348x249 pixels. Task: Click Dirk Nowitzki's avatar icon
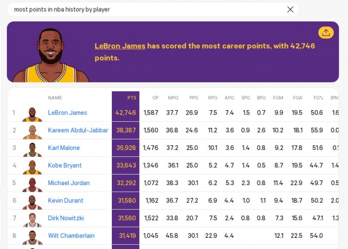click(32, 218)
